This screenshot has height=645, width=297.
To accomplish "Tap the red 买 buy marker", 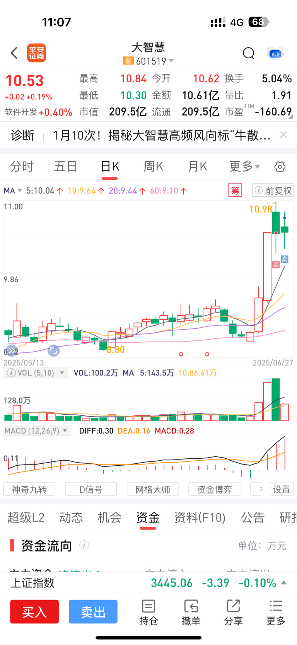I will 276,265.
